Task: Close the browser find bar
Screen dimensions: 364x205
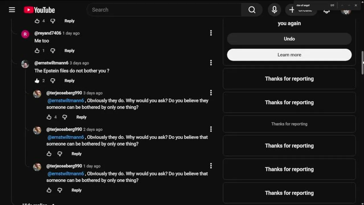Action: pyautogui.click(x=356, y=5)
